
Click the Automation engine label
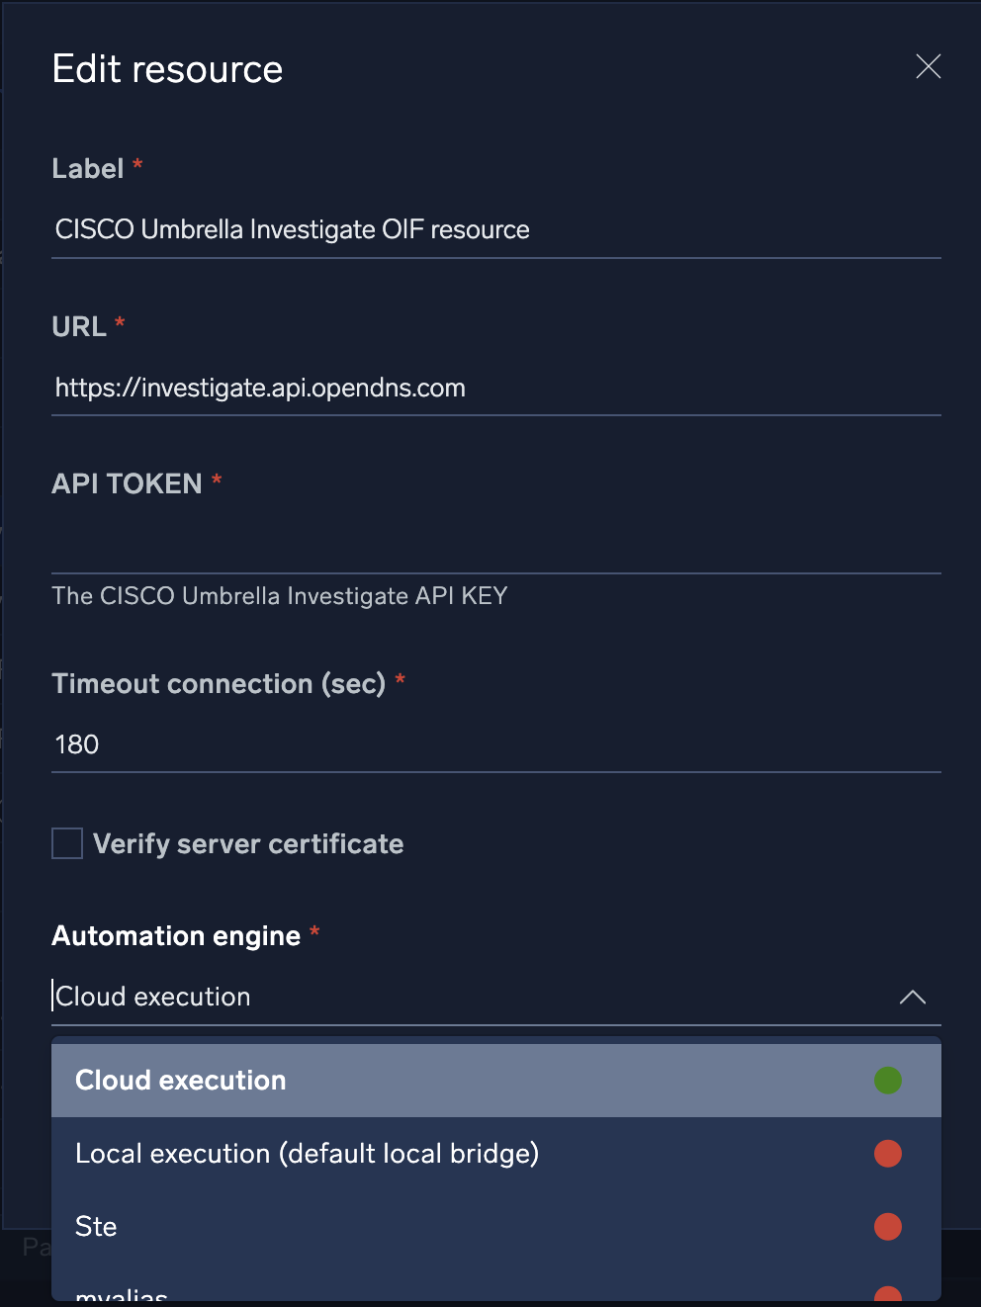[x=176, y=935]
